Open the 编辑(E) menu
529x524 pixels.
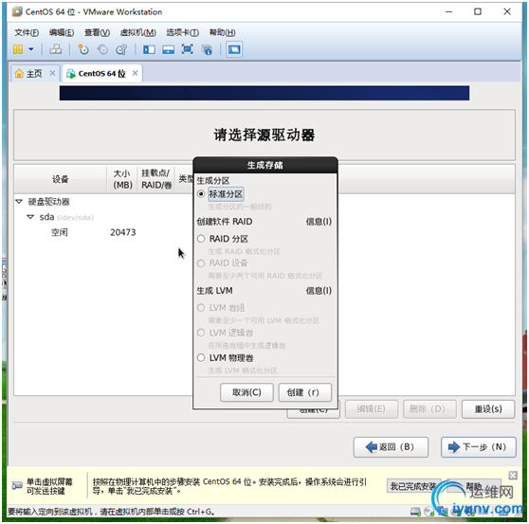point(62,32)
